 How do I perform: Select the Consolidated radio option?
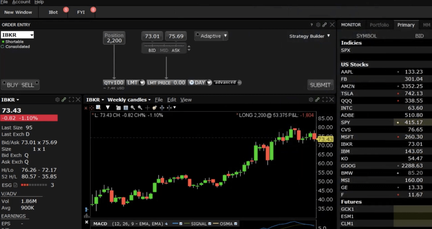coord(2,46)
